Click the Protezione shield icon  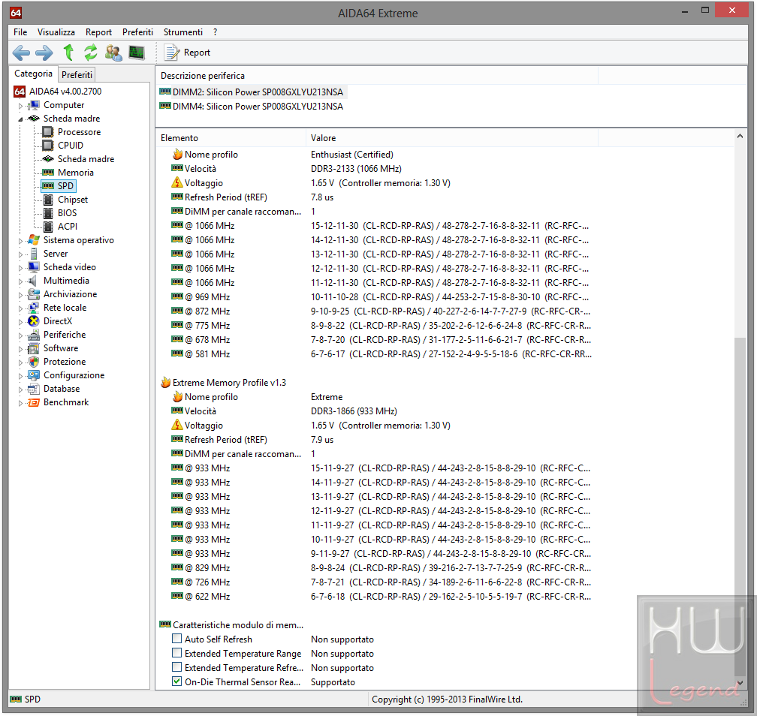(33, 362)
